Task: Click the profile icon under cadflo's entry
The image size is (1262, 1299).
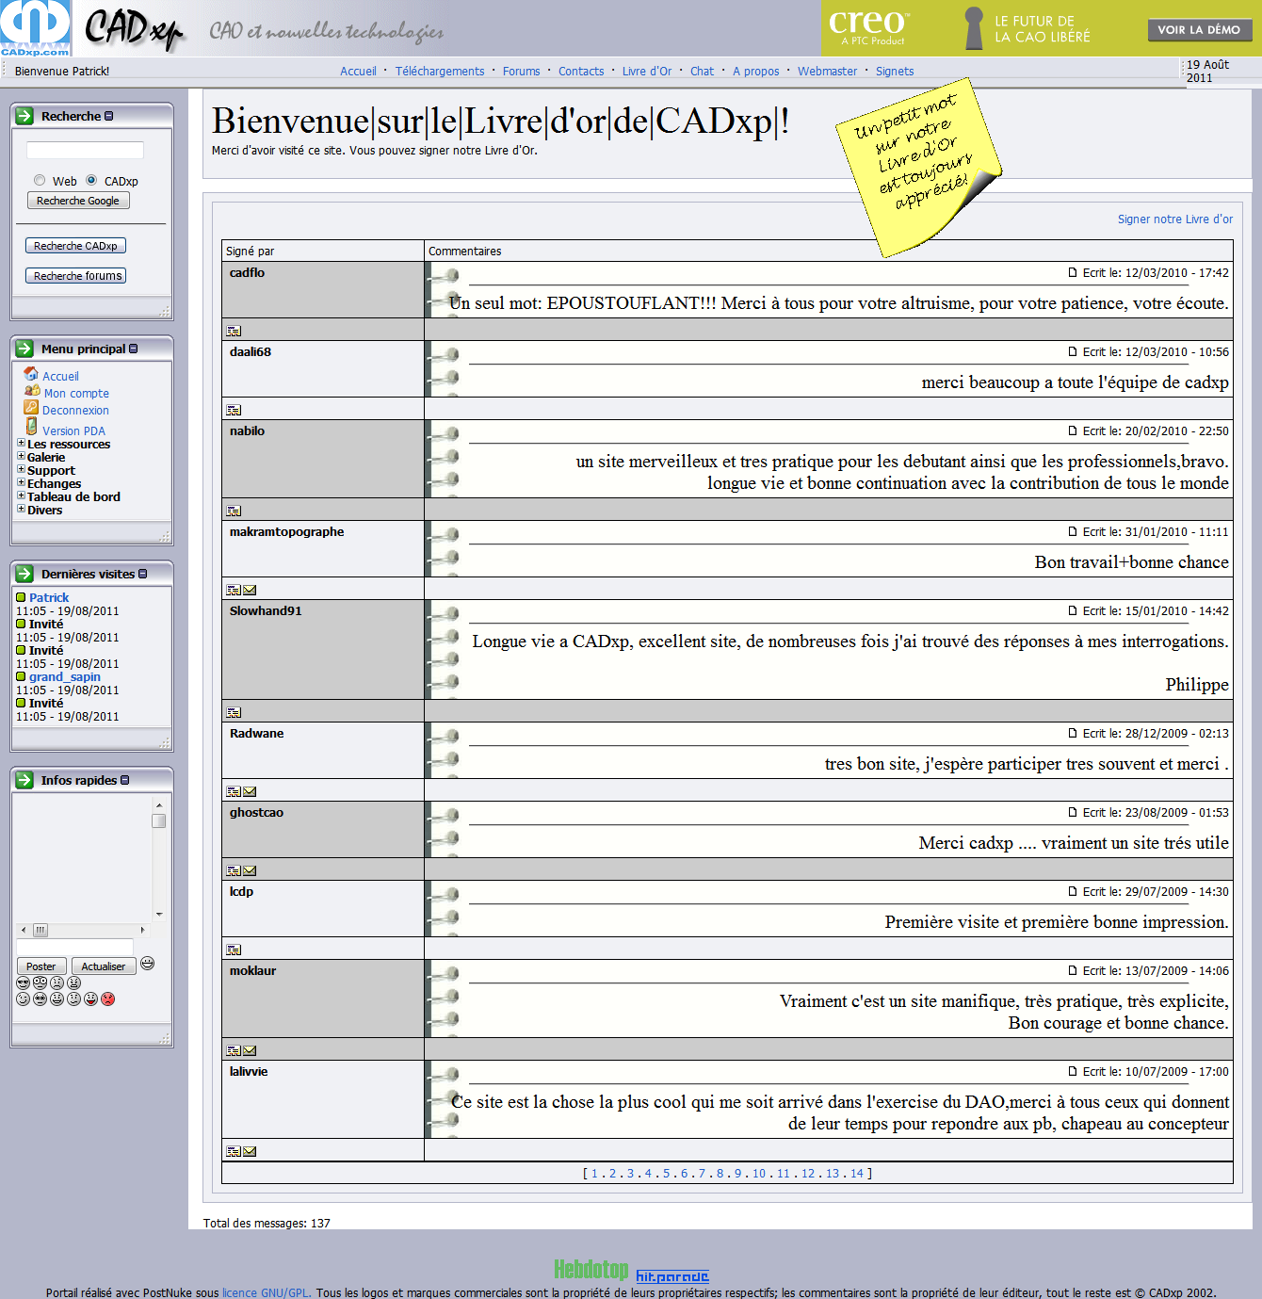Action: coord(234,331)
